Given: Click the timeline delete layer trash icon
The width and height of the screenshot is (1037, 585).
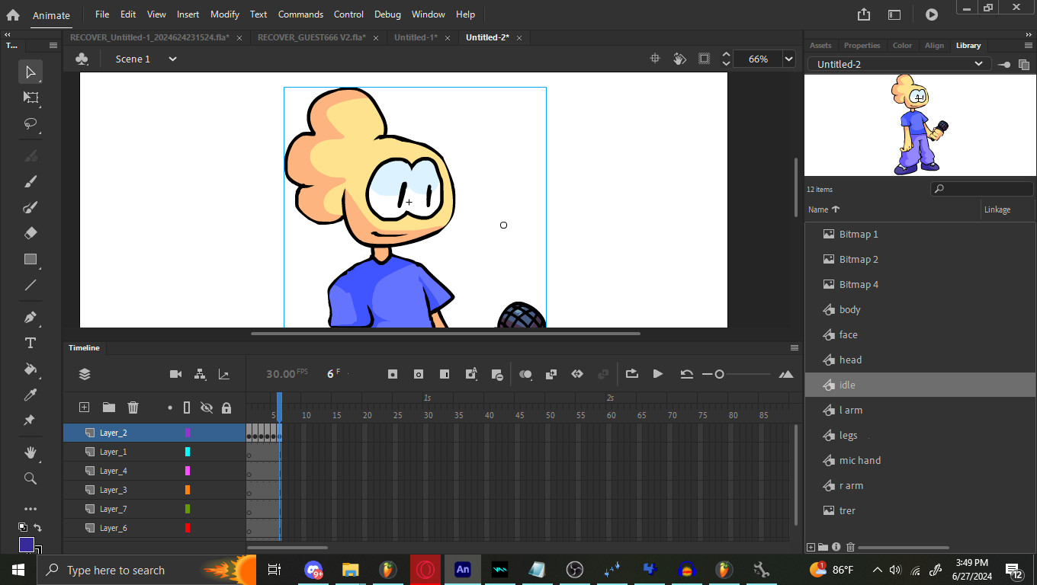Looking at the screenshot, I should tap(133, 408).
